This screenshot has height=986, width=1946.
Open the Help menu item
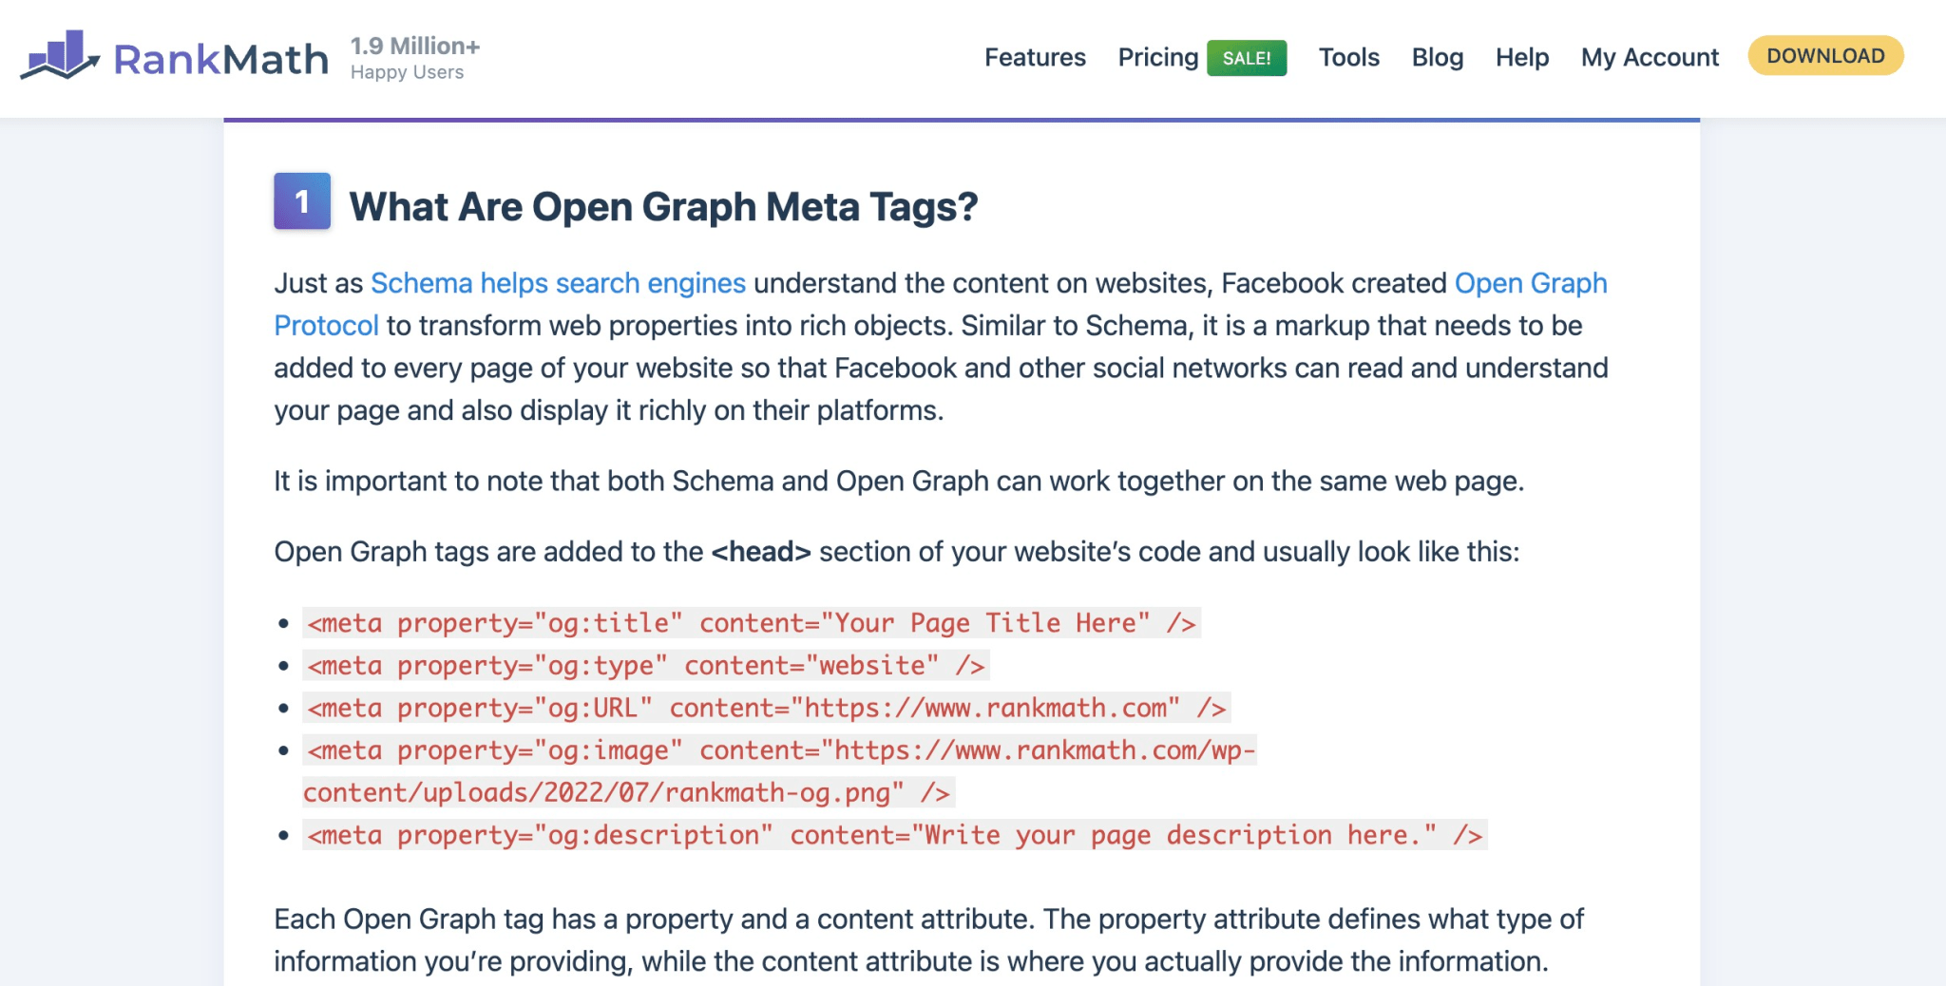[1522, 58]
